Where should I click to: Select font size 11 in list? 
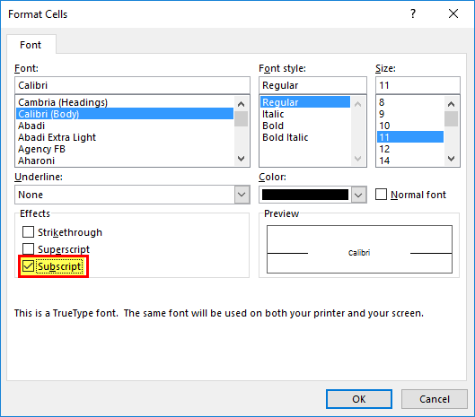tap(410, 137)
